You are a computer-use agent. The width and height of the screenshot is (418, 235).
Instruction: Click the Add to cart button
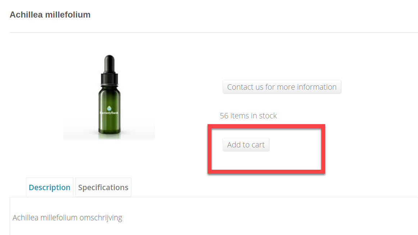[x=246, y=145]
